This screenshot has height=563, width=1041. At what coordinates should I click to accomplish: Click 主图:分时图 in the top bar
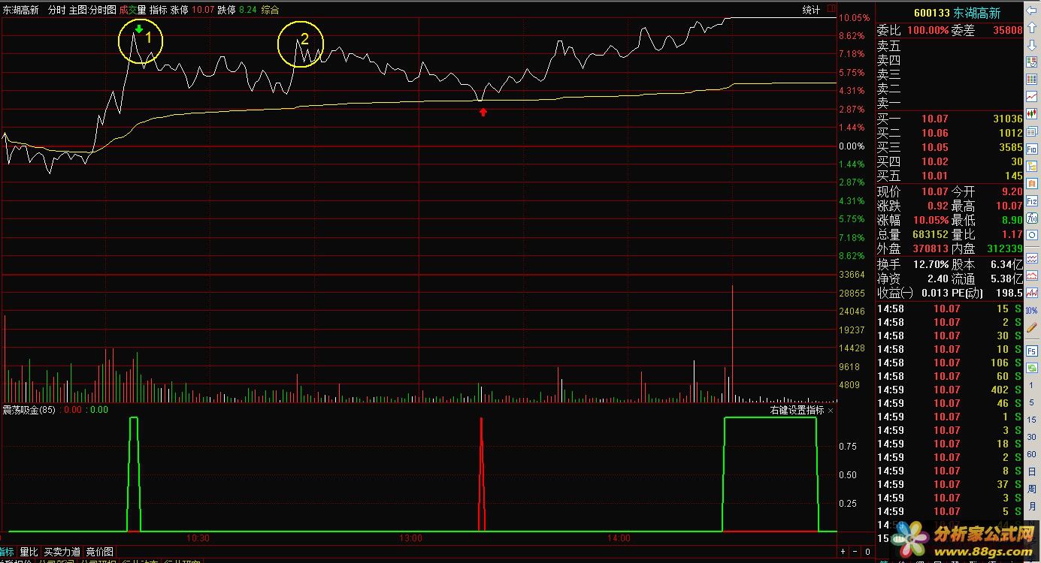(x=92, y=10)
